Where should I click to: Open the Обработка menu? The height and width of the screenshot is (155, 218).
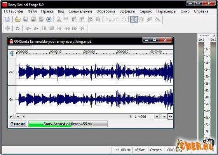106,11
